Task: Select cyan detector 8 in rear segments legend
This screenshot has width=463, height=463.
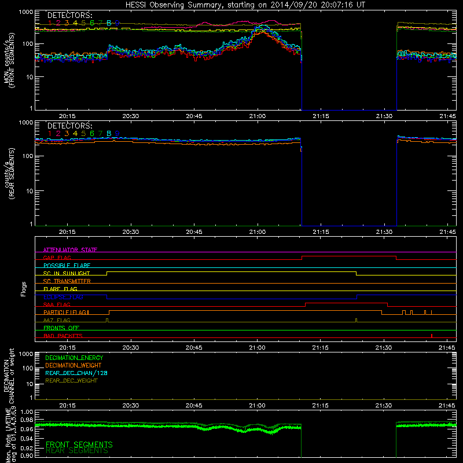Action: pyautogui.click(x=109, y=134)
